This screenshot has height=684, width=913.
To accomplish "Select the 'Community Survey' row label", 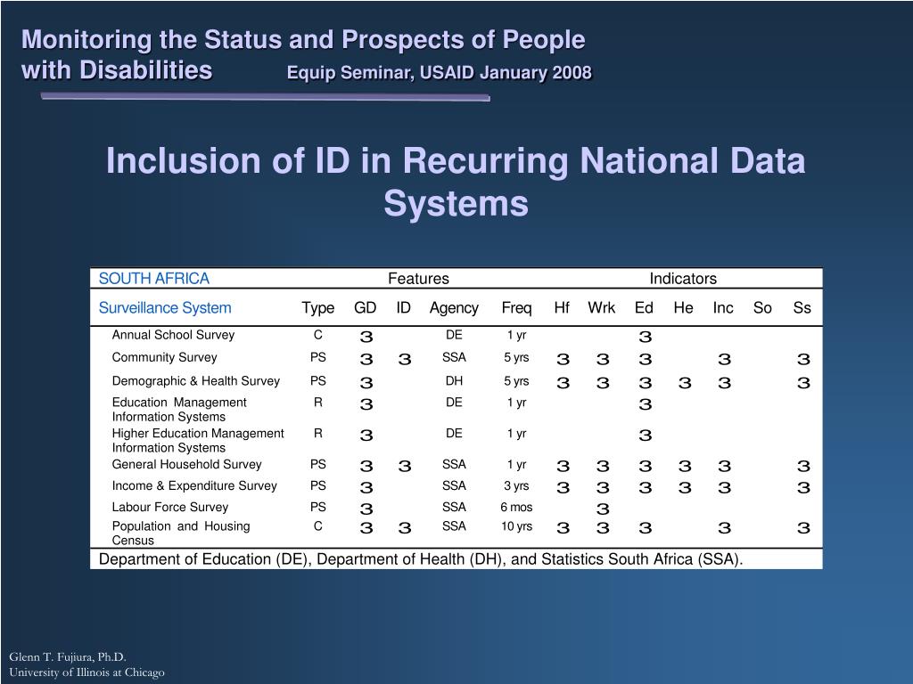I will click(x=164, y=358).
